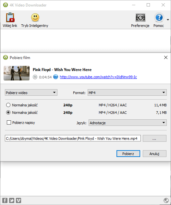Screen dimensions: 171x205
Task: Click the Język: label
Action: [81, 123]
